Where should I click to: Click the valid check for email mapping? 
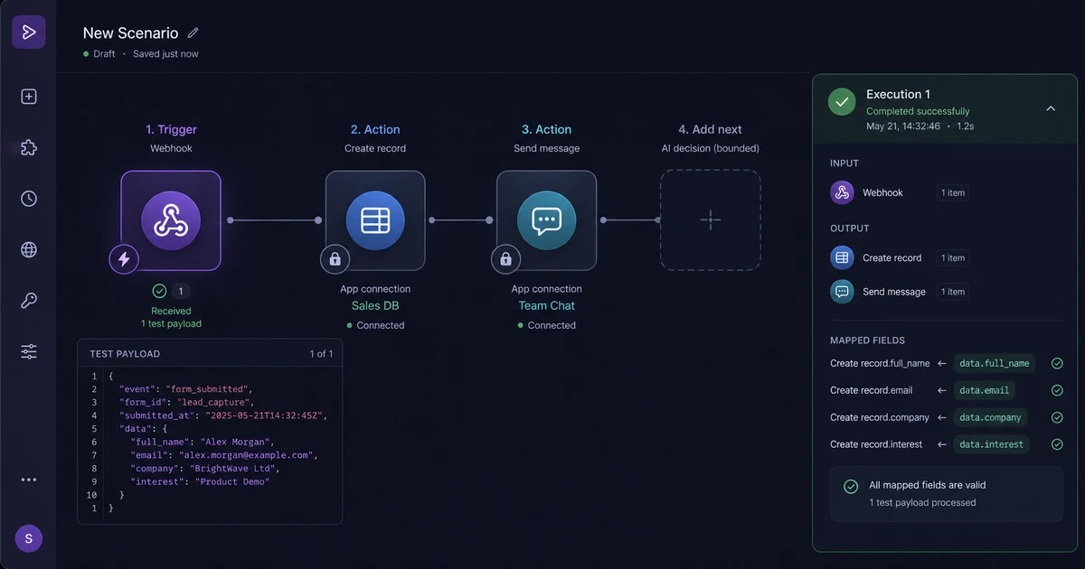(x=1057, y=390)
